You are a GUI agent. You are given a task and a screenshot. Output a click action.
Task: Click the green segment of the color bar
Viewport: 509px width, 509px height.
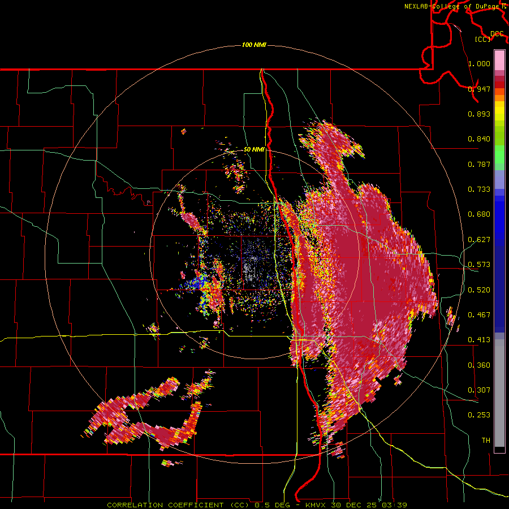499,155
